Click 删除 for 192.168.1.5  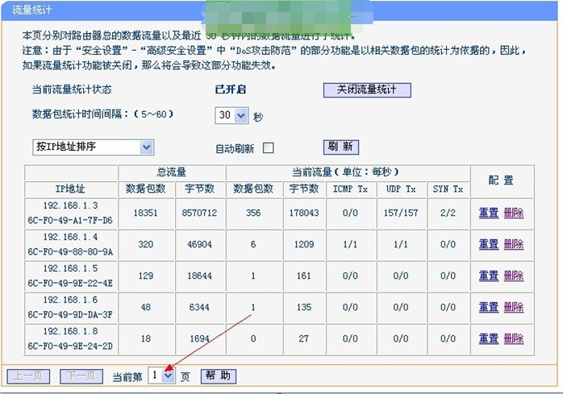pos(514,276)
